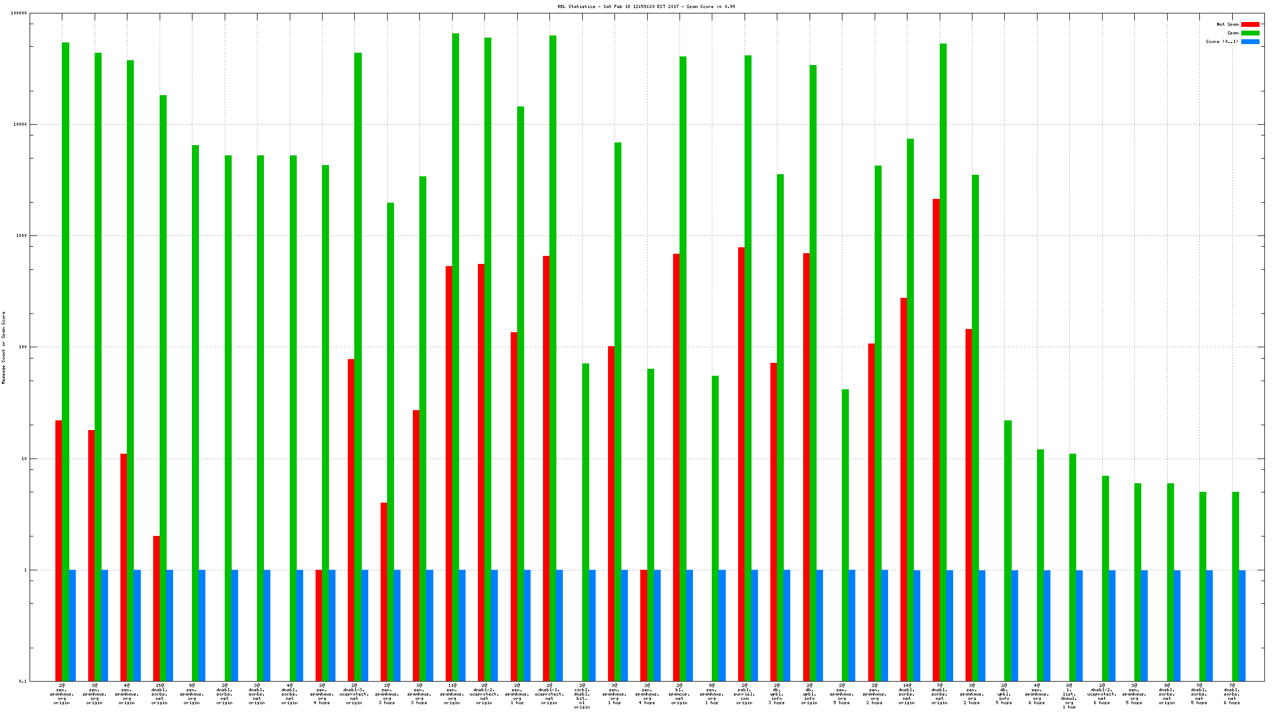Click the red Not Spam legend swatch
This screenshot has width=1273, height=716.
tap(1250, 24)
